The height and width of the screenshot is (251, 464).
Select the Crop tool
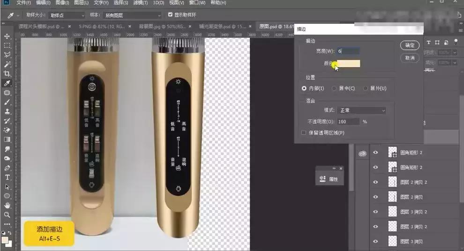7,74
